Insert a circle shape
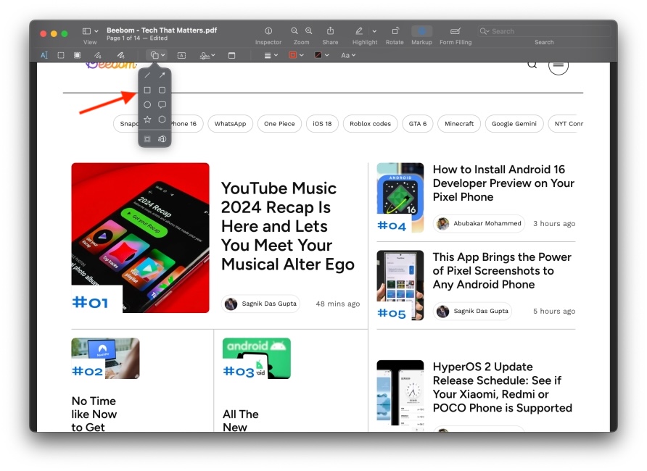 147,104
